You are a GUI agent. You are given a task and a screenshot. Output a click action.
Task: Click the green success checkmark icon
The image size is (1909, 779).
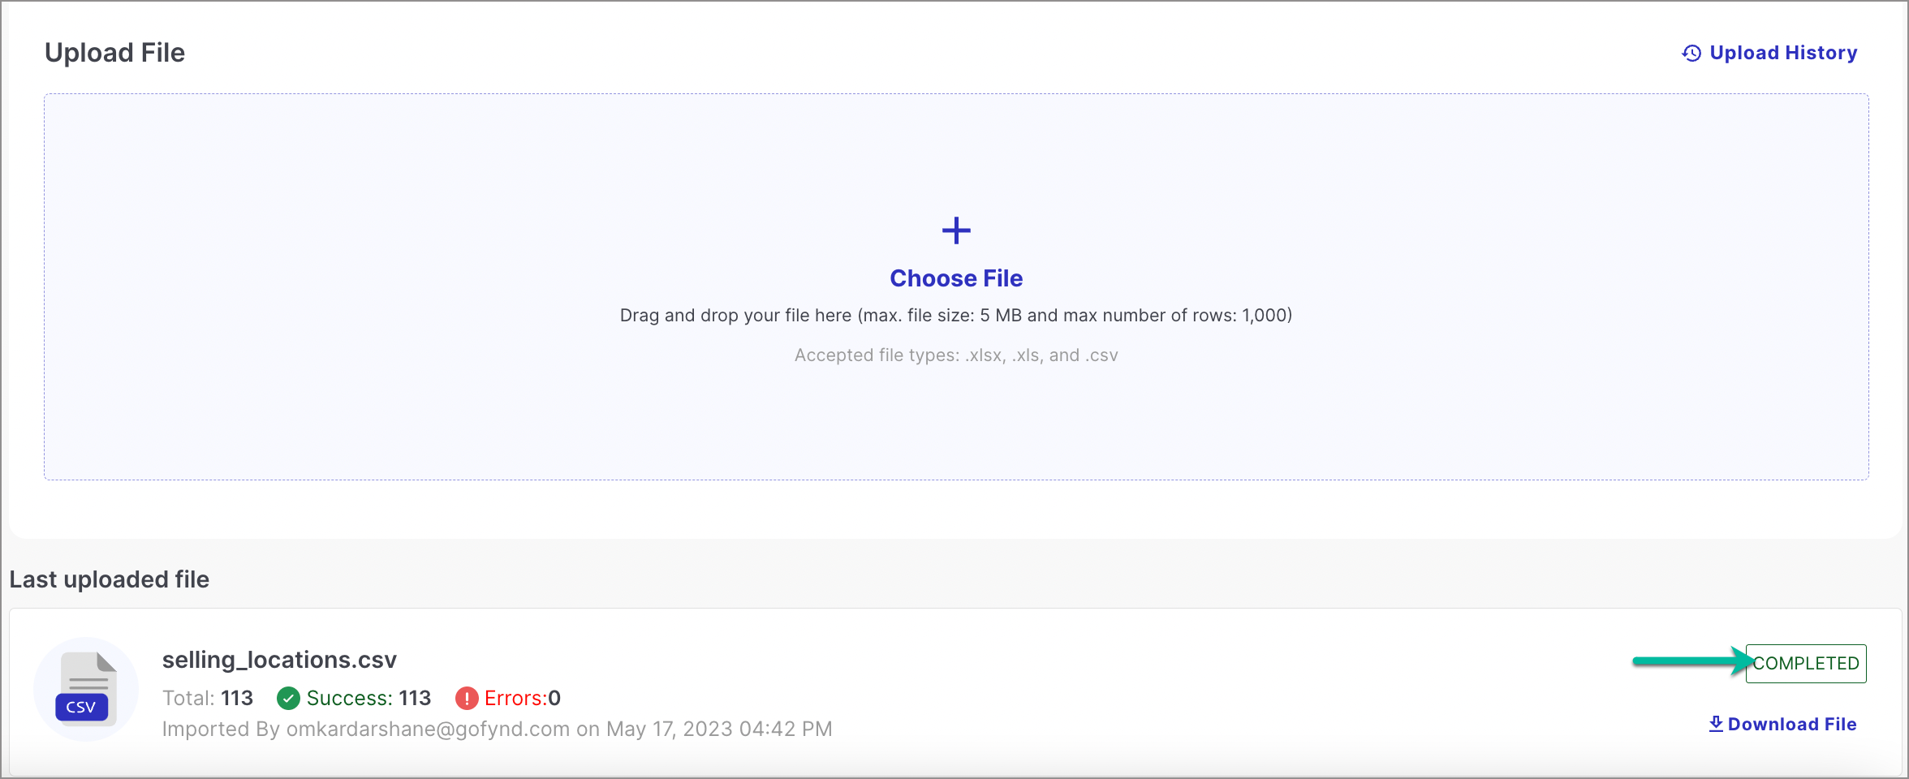(x=288, y=698)
